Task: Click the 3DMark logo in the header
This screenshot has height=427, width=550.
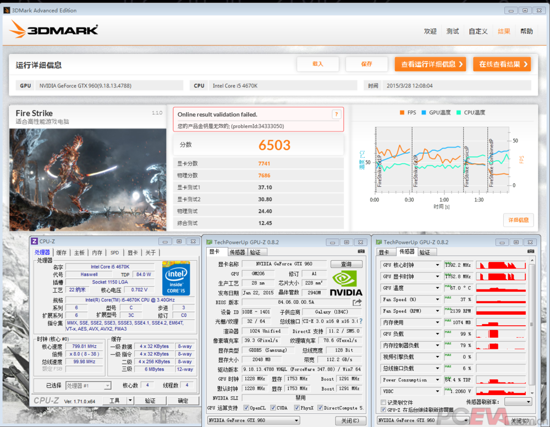Action: (x=54, y=29)
